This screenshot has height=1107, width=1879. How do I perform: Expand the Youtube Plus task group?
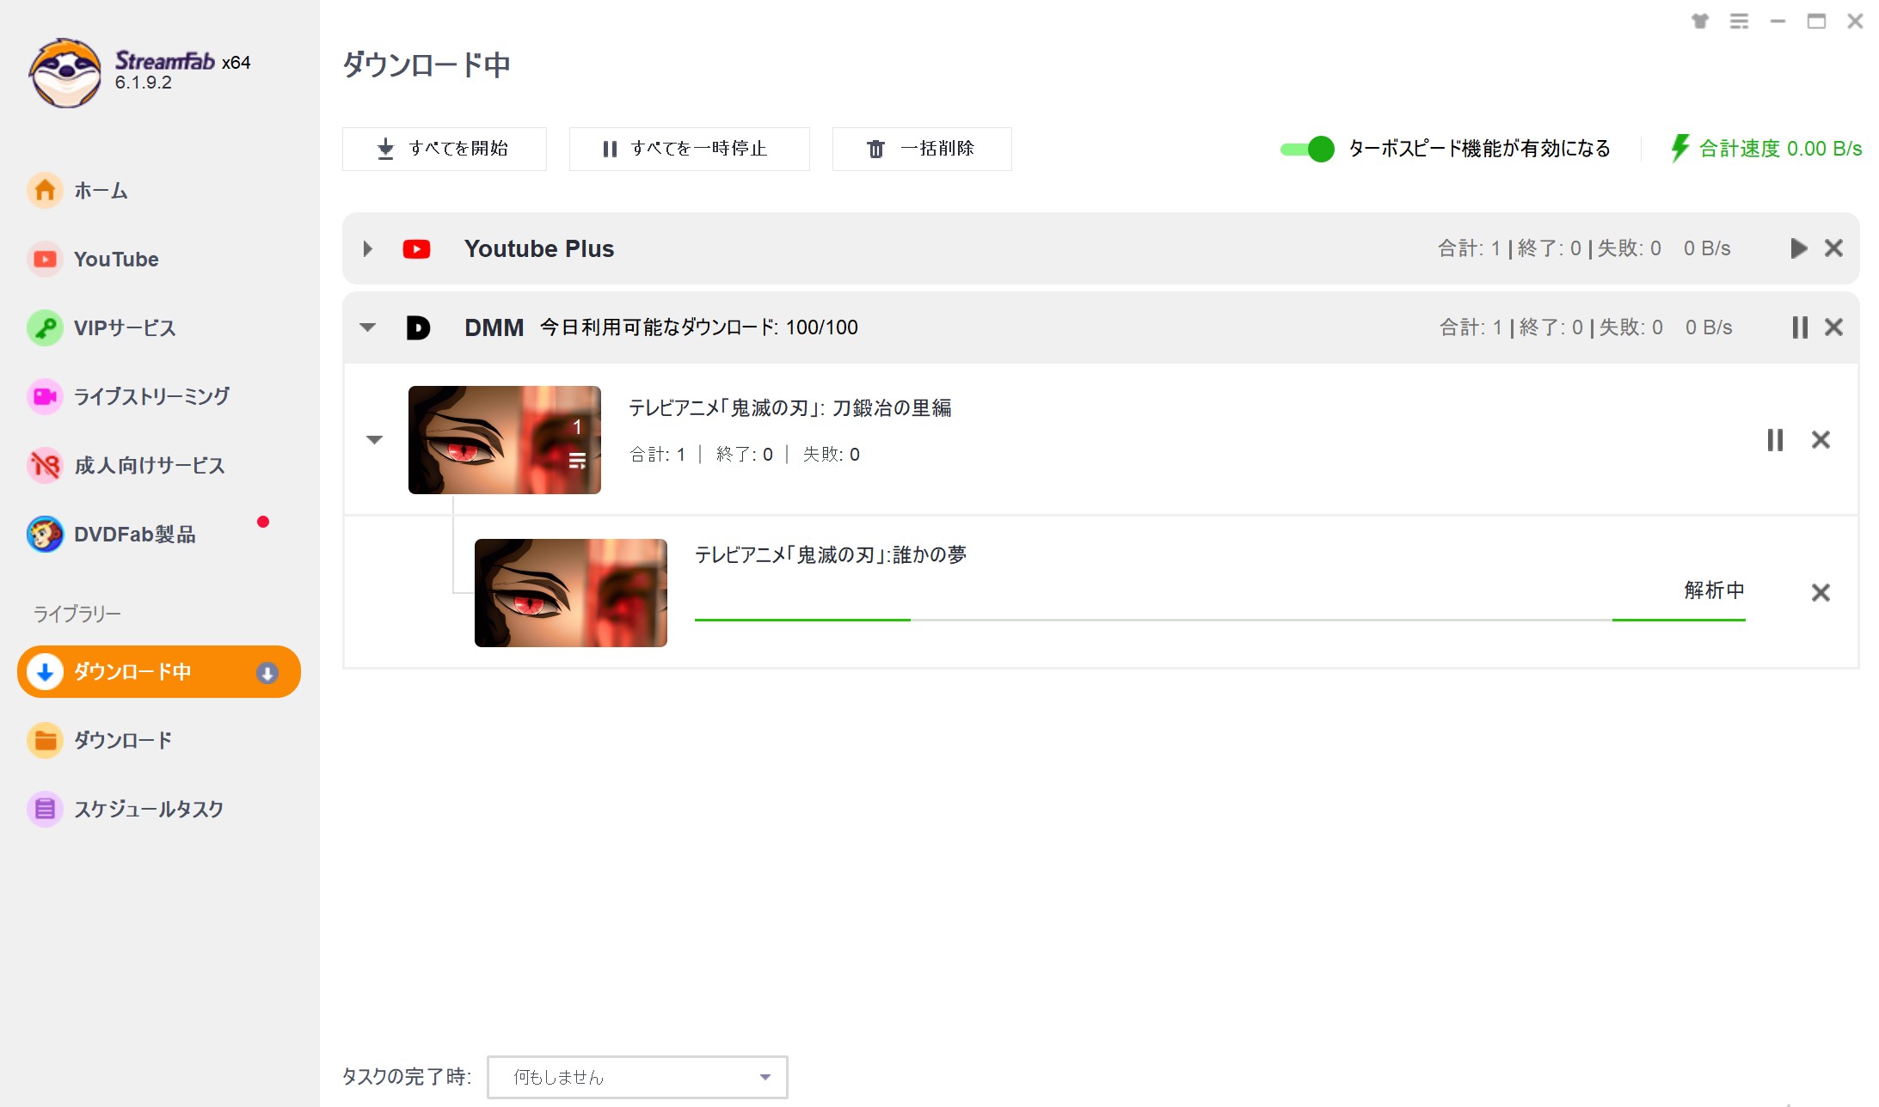coord(368,248)
